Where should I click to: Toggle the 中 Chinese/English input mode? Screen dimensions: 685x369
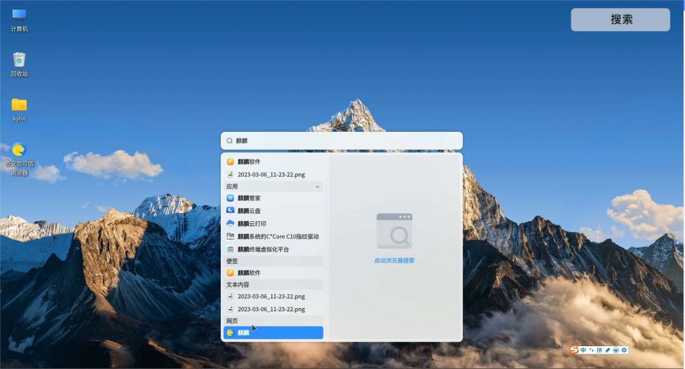[584, 350]
